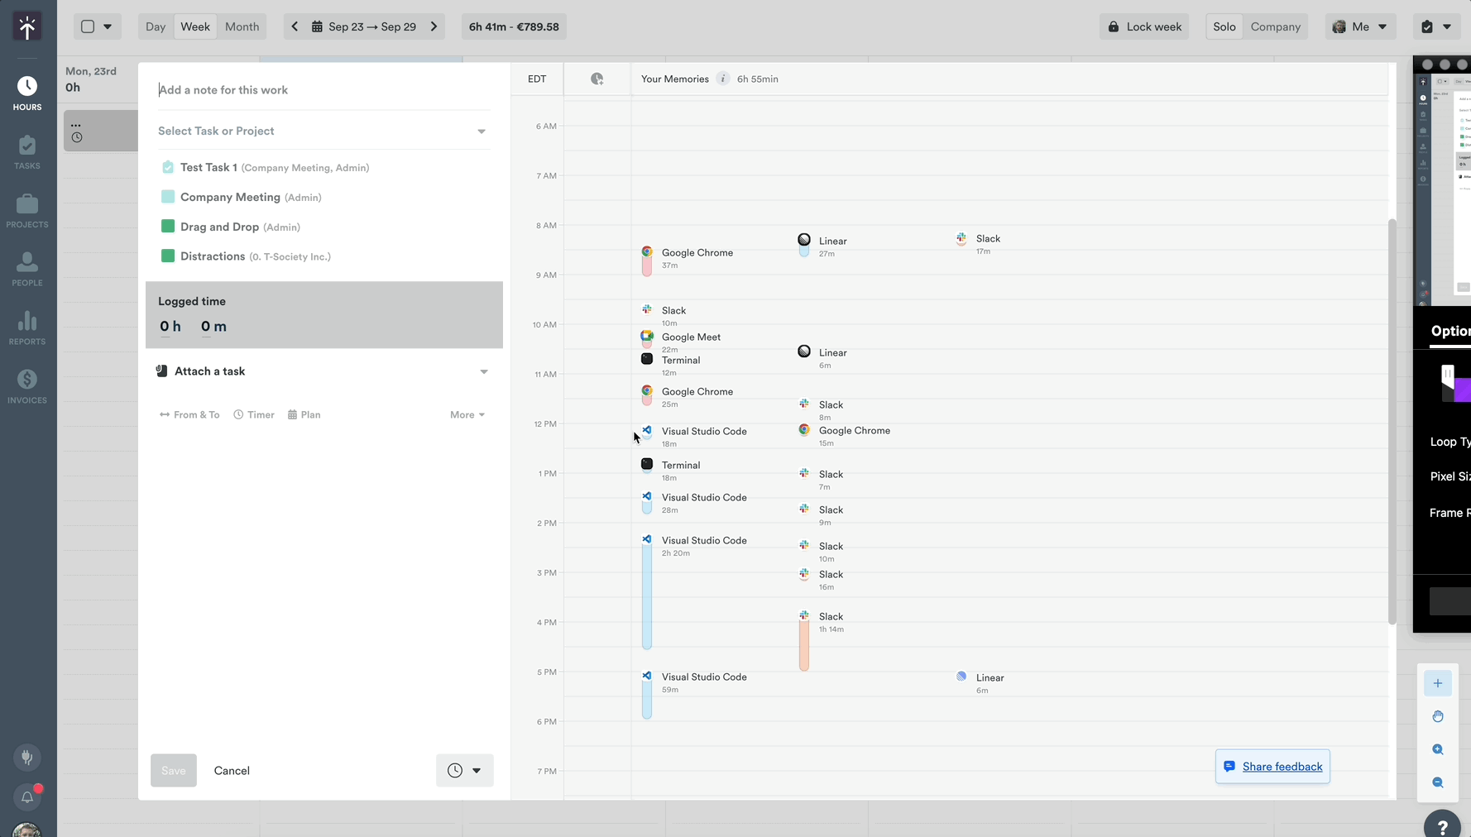Click the Cancel button

click(232, 770)
